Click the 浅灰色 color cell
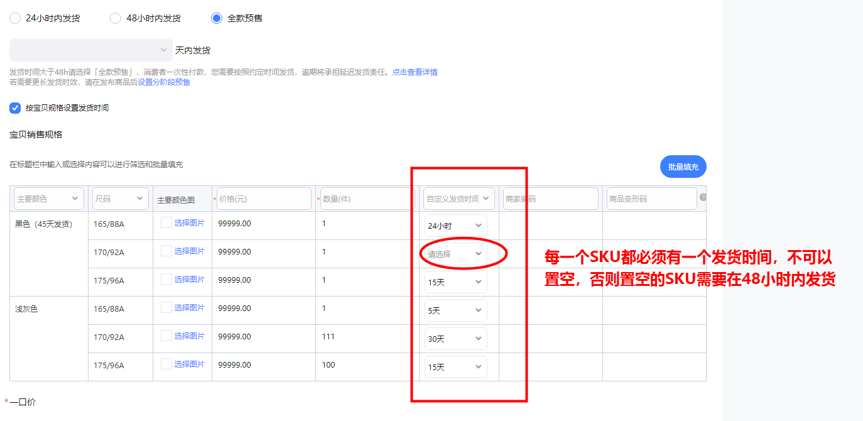Screen dimensions: 863x421 49,339
